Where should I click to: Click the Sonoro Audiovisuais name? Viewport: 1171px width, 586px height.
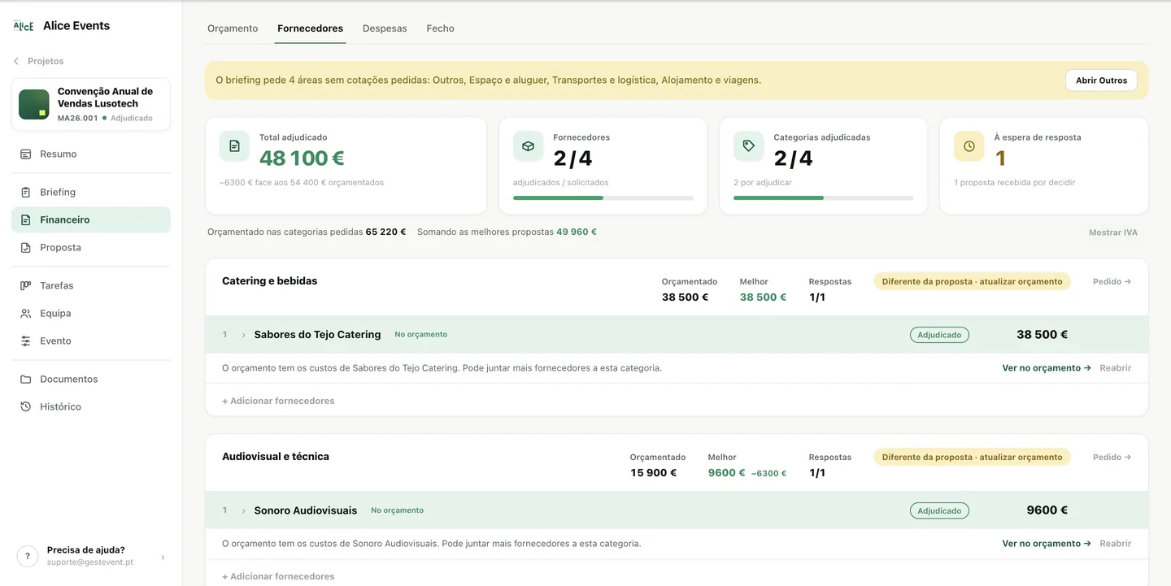(306, 510)
